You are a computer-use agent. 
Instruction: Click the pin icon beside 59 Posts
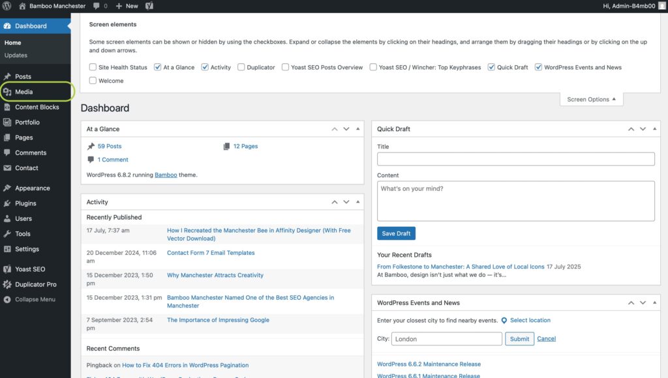pyautogui.click(x=91, y=147)
